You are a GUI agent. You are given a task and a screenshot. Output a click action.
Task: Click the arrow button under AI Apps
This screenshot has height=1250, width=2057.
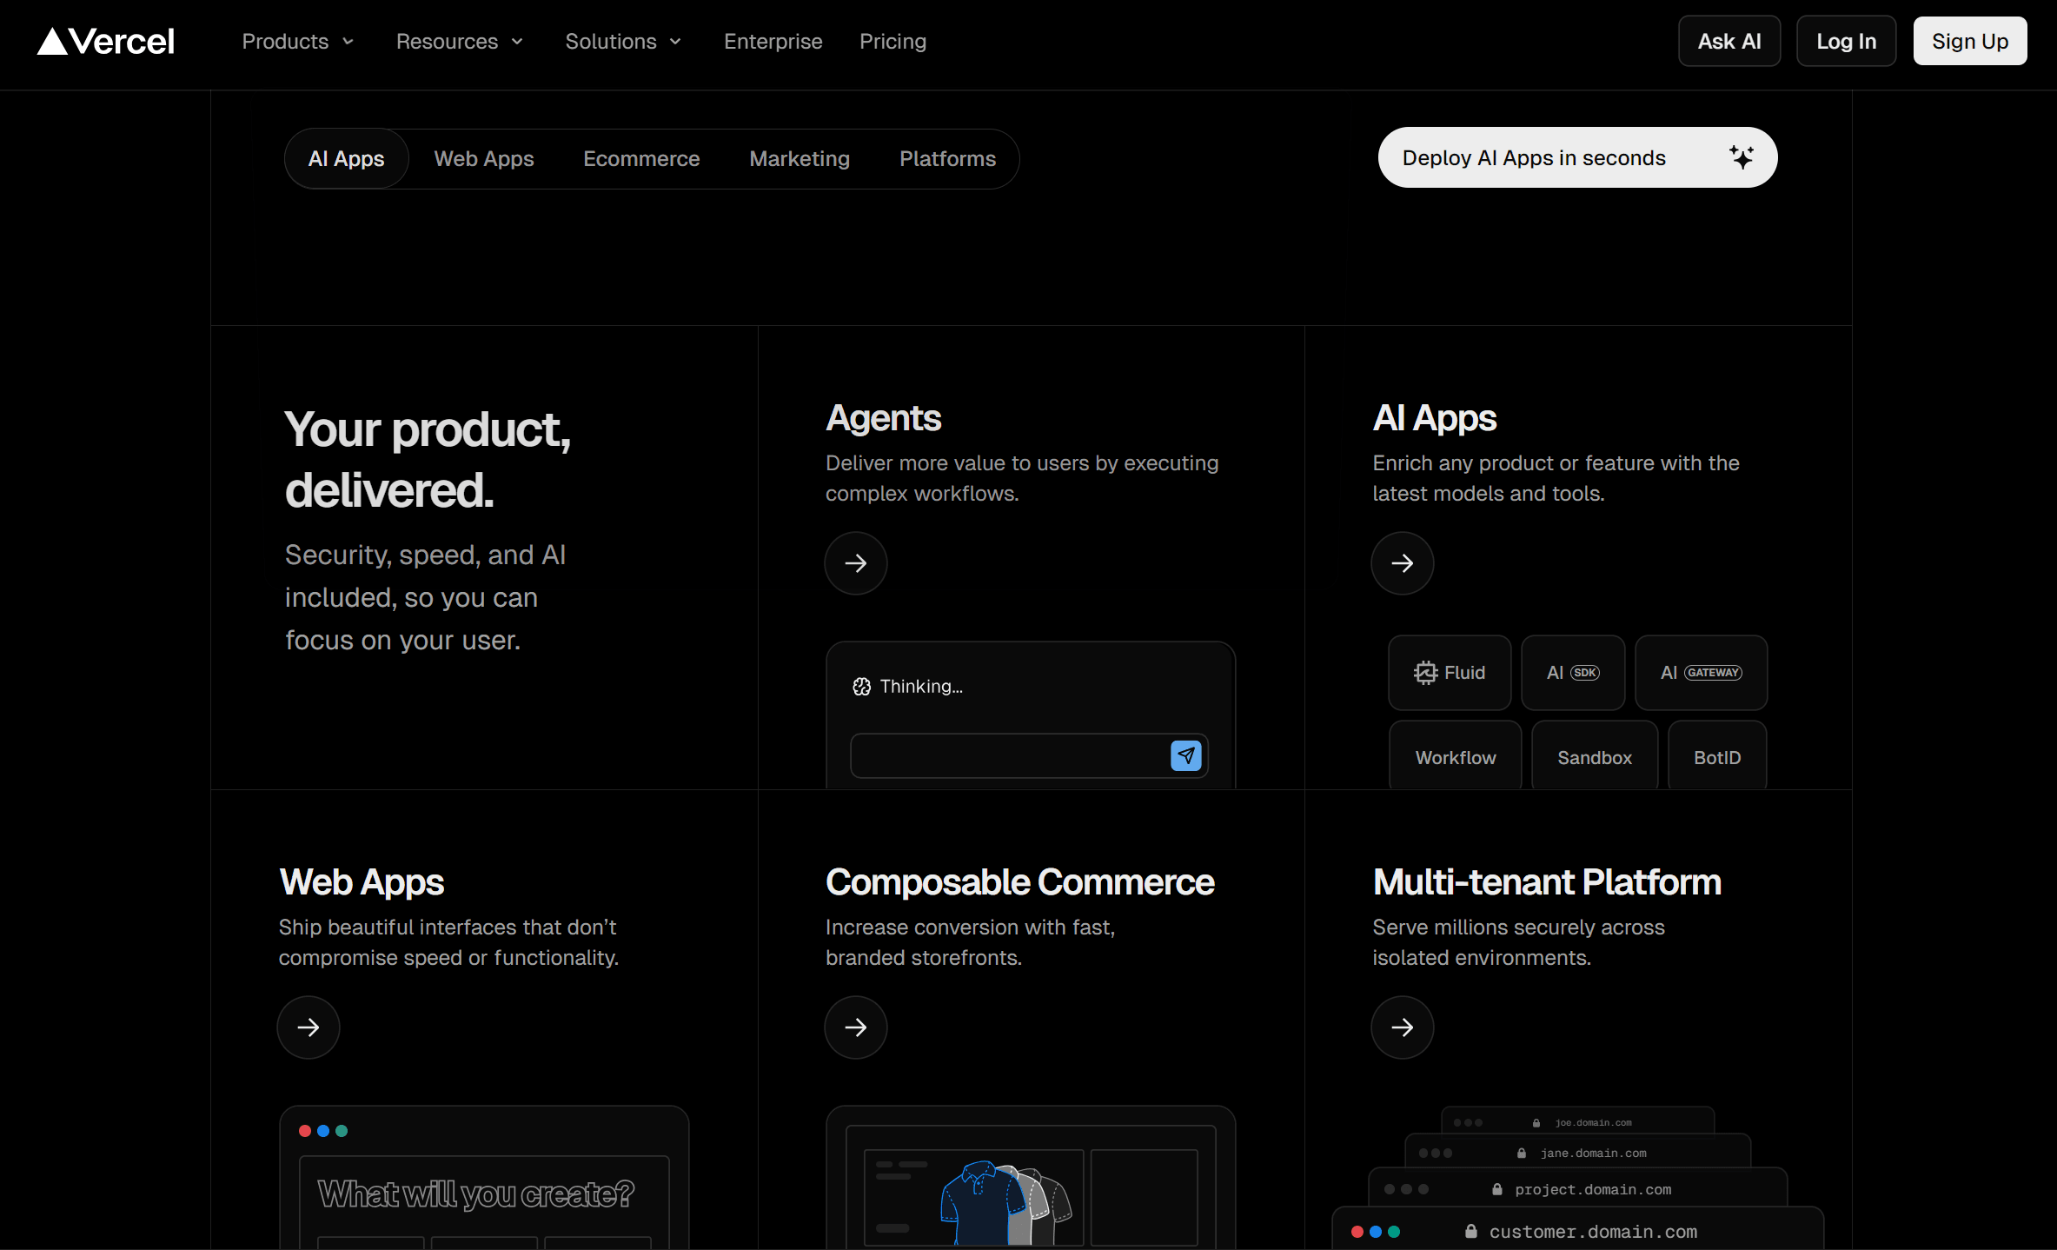[1402, 563]
